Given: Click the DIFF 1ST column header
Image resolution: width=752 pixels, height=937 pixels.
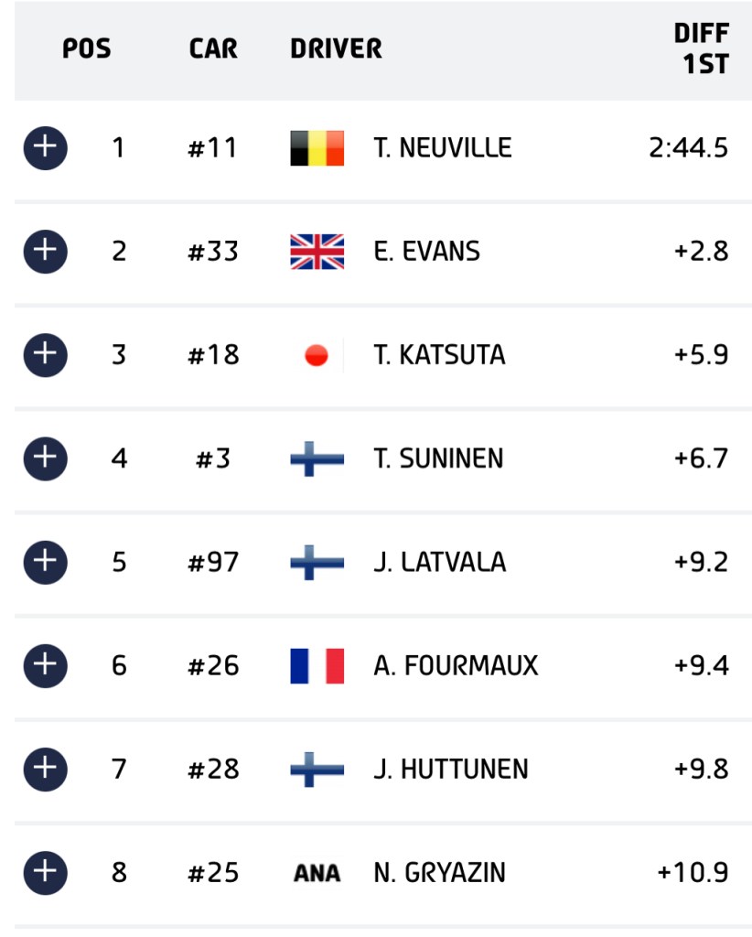Looking at the screenshot, I should (703, 48).
